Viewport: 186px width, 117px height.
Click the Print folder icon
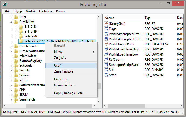16,17
